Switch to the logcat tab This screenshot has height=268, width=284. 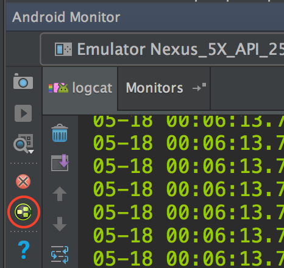coord(80,88)
